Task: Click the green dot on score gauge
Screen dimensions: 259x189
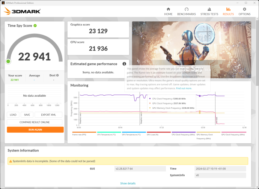Action: tap(8, 61)
